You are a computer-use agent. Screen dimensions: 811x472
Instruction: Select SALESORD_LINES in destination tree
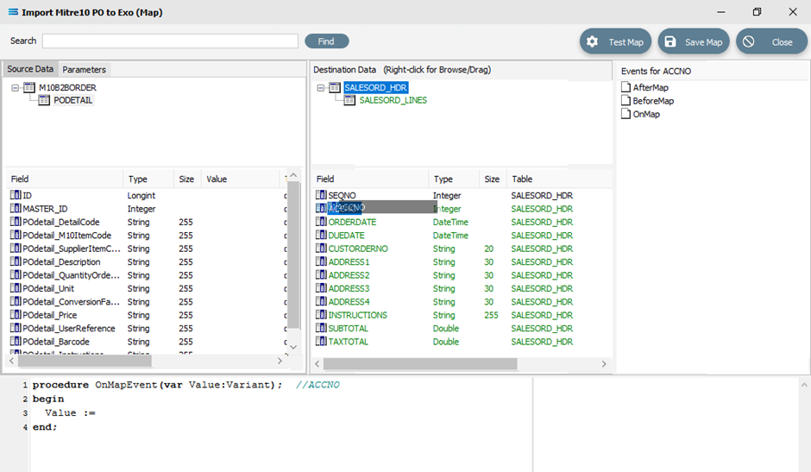393,100
